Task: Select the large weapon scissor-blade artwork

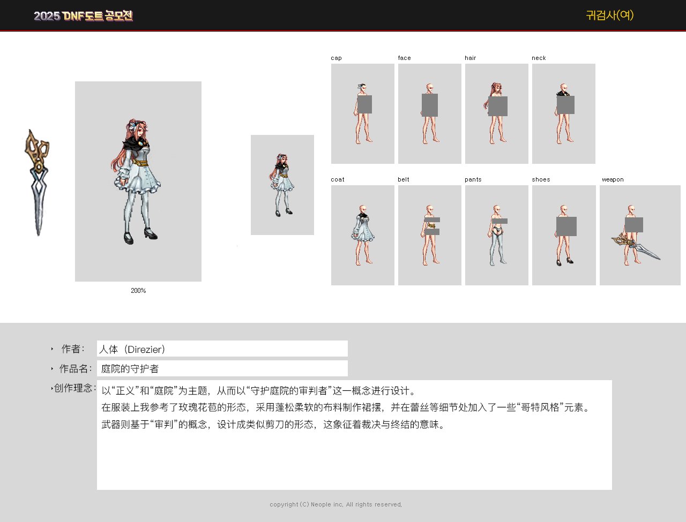Action: point(38,181)
